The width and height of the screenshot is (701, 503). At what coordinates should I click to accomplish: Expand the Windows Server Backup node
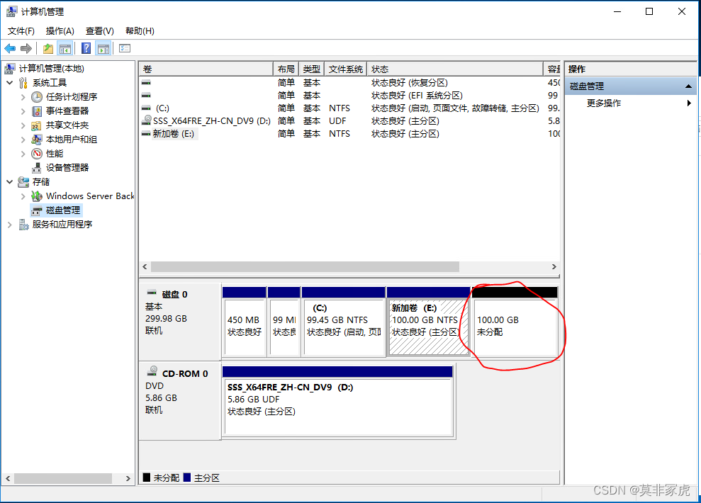[x=23, y=196]
